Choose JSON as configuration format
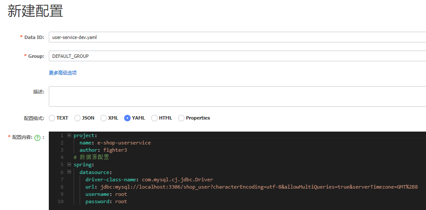The height and width of the screenshot is (210, 426). (77, 118)
